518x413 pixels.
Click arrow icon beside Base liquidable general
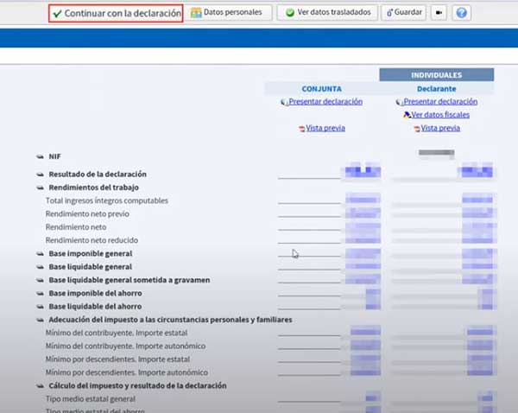(40, 267)
